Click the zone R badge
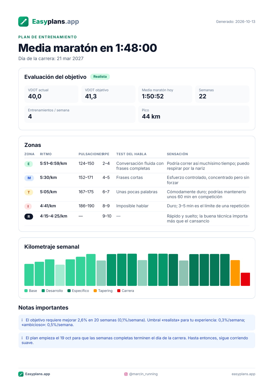274x387 pixels. [x=29, y=217]
